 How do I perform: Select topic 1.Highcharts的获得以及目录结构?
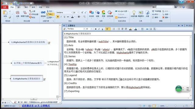point(28,42)
